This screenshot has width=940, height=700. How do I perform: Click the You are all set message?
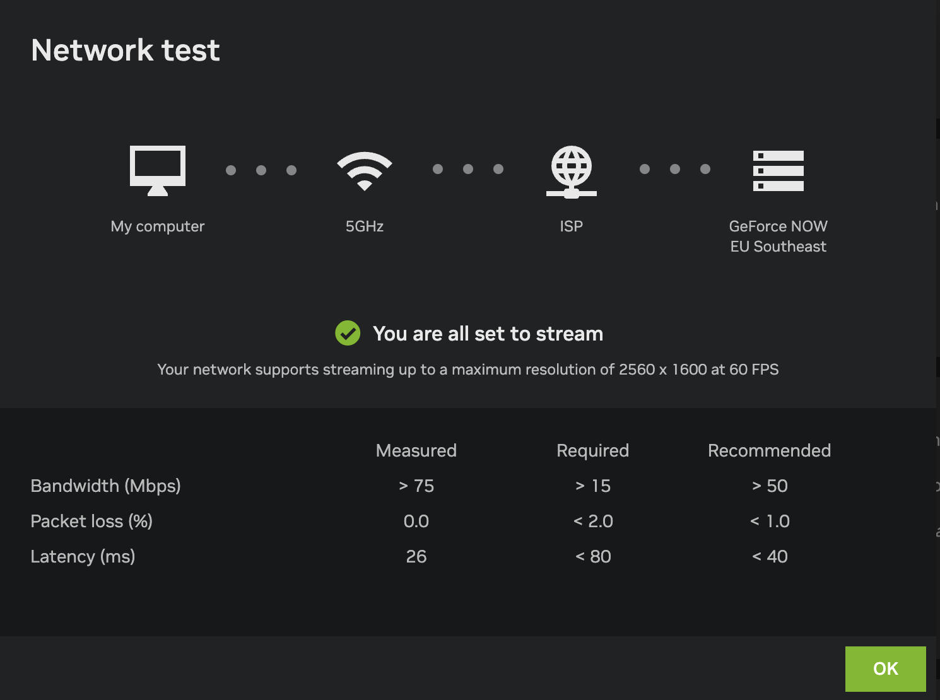488,334
